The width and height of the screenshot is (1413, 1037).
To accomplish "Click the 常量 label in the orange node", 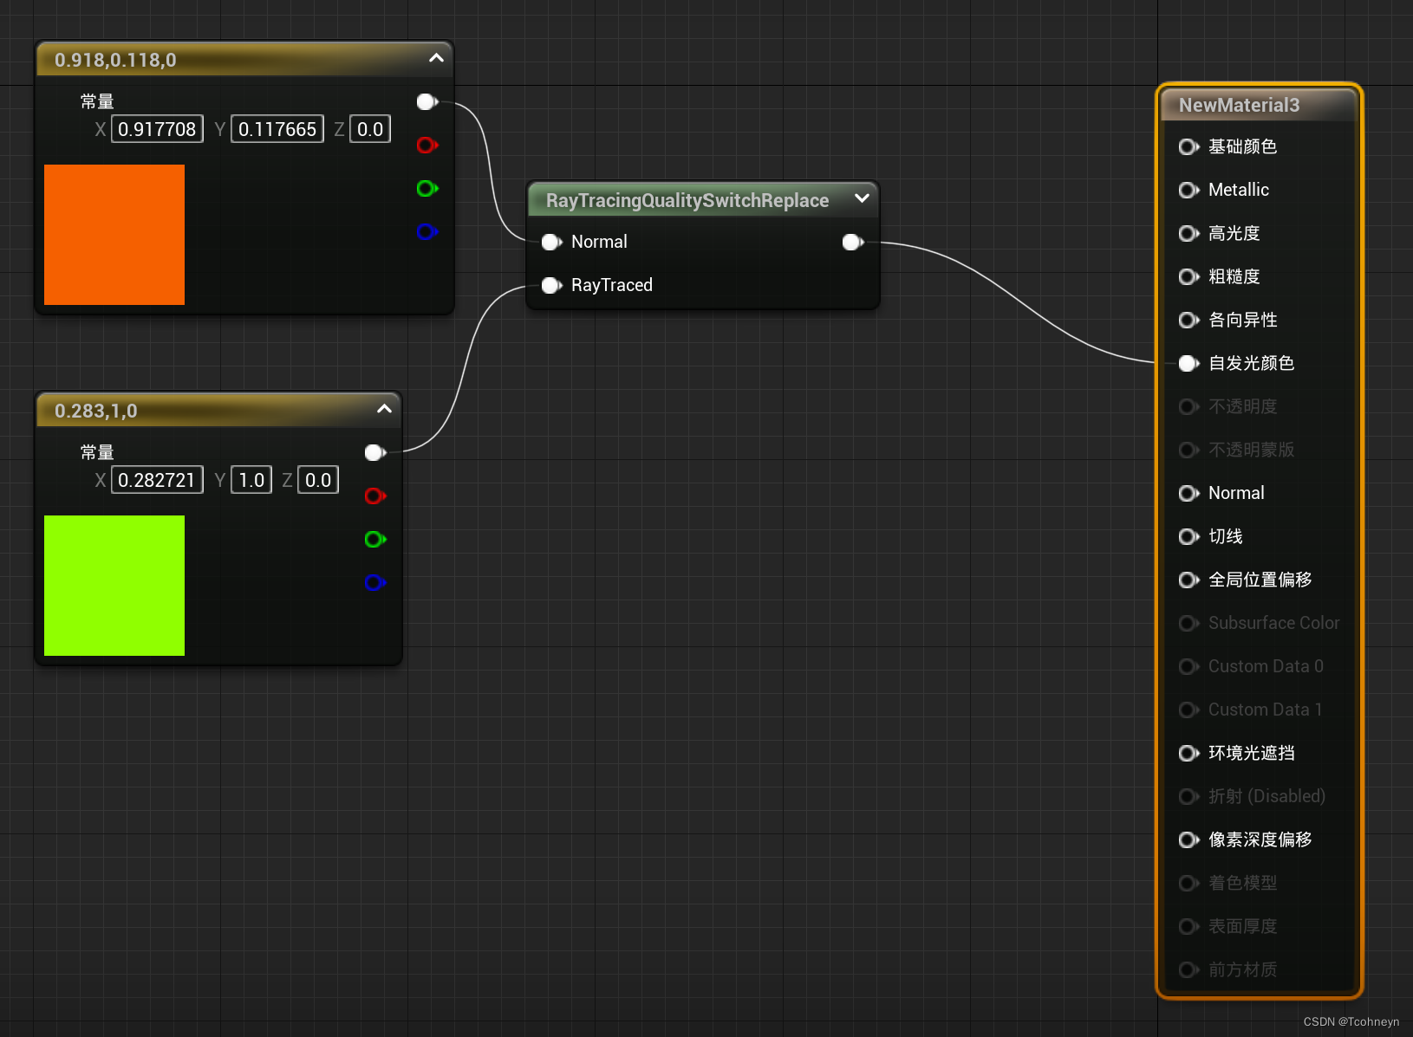I will tap(97, 102).
